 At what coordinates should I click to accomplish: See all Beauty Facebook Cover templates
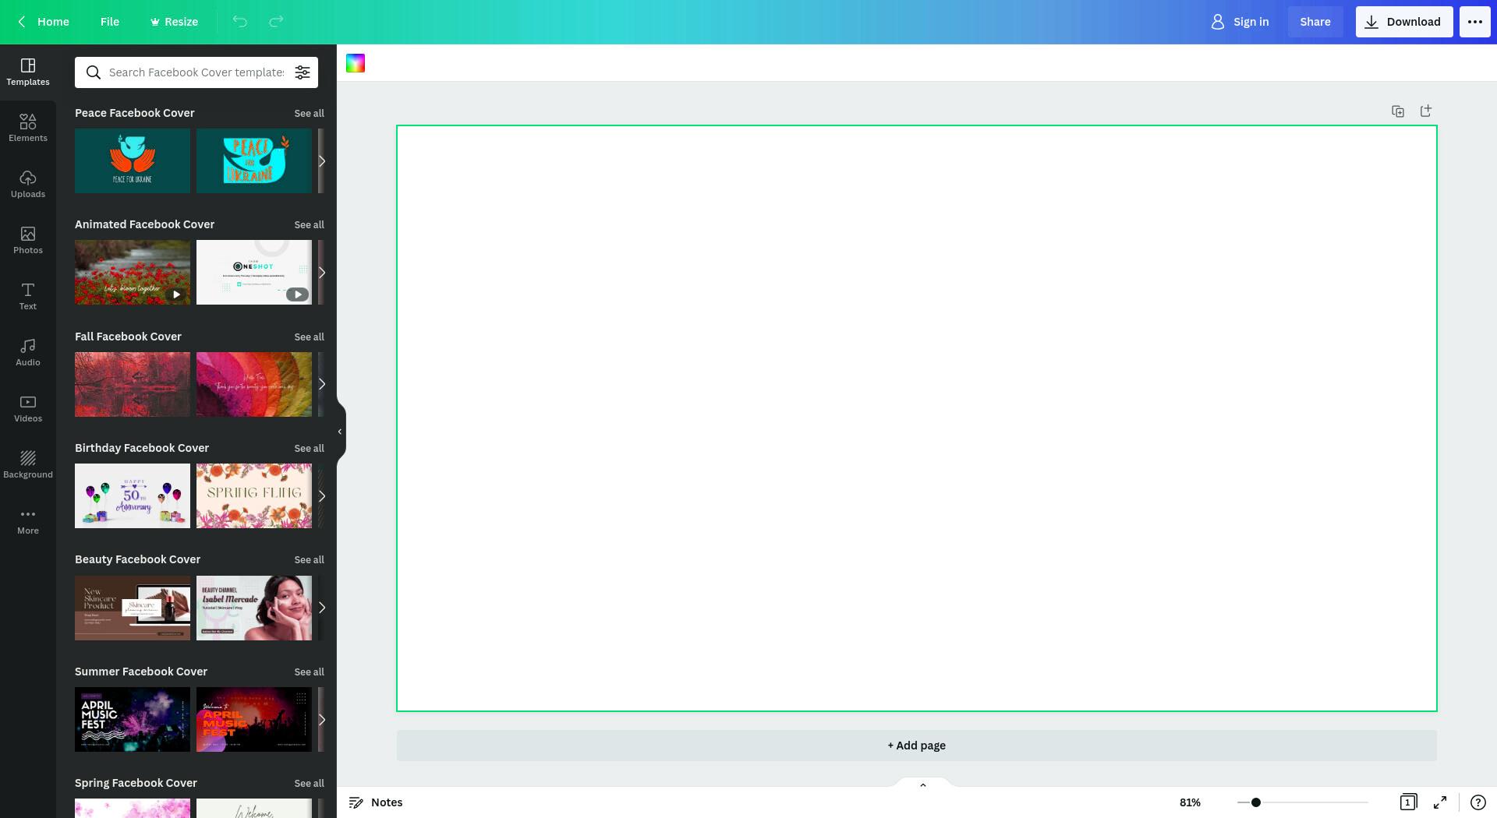pos(310,559)
